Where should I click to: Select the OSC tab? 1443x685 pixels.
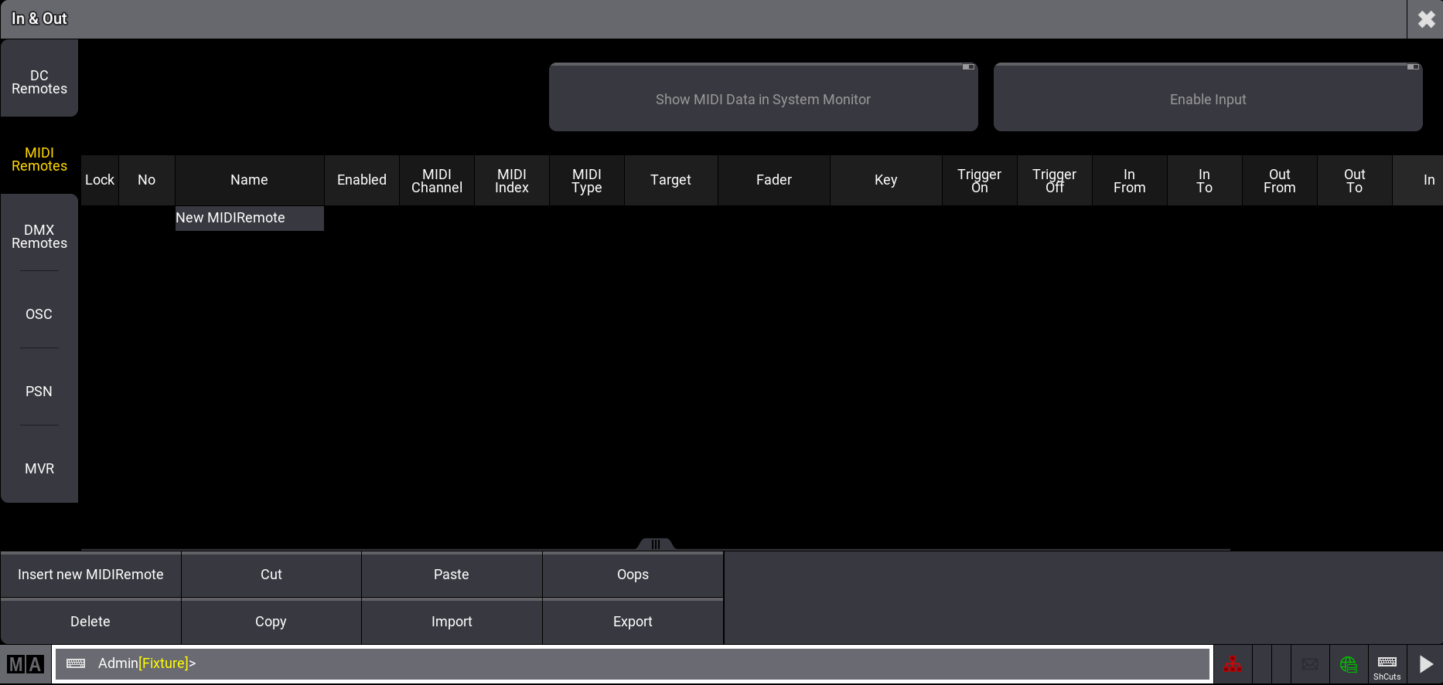[39, 314]
